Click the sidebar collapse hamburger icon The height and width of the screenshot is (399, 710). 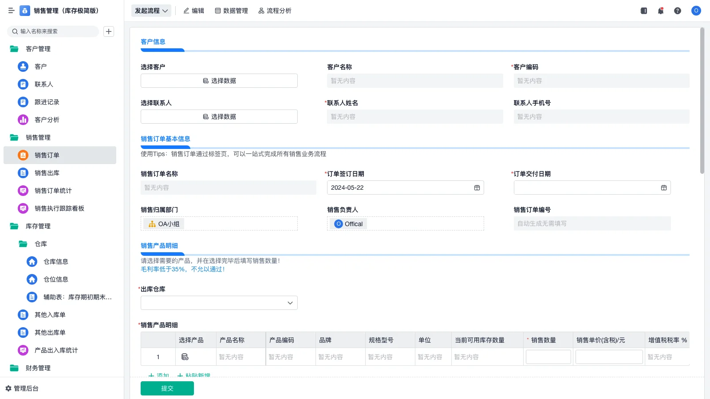pyautogui.click(x=11, y=11)
